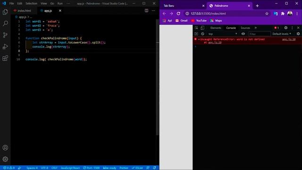Open a new Chrome tab

(x=257, y=6)
